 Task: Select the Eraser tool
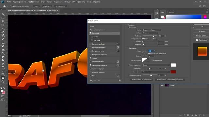click(3, 50)
